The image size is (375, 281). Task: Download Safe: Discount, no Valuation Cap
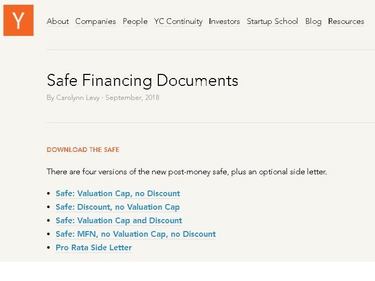click(117, 207)
